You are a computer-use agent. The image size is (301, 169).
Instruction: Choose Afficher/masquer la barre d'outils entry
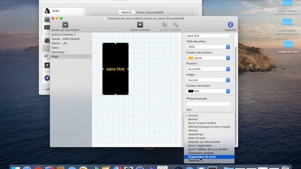pyautogui.click(x=209, y=127)
